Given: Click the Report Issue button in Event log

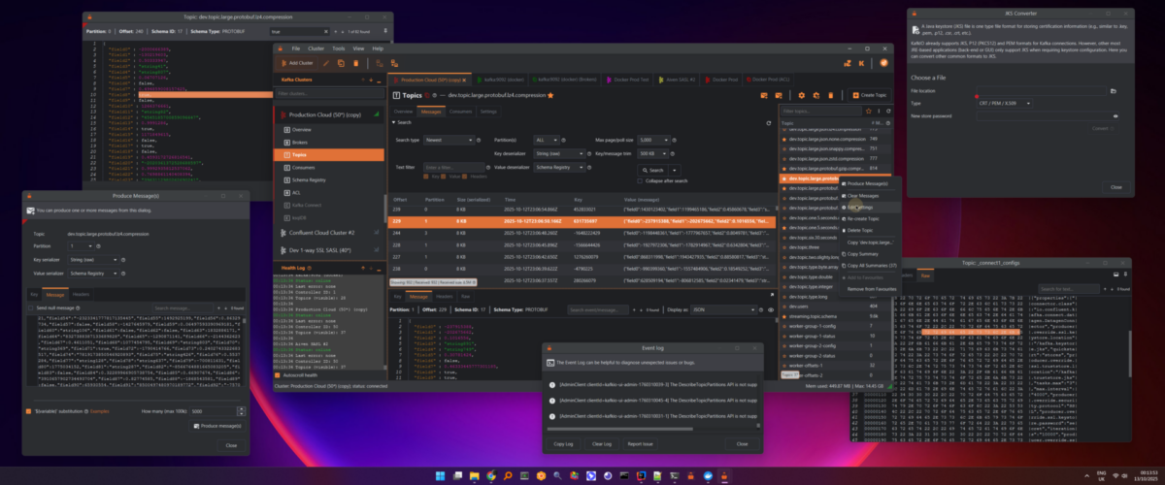Looking at the screenshot, I should 641,443.
